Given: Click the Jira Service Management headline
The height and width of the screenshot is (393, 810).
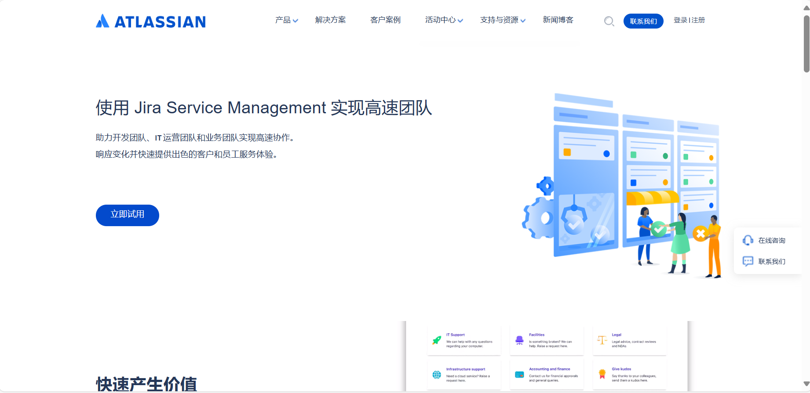Looking at the screenshot, I should [x=264, y=108].
